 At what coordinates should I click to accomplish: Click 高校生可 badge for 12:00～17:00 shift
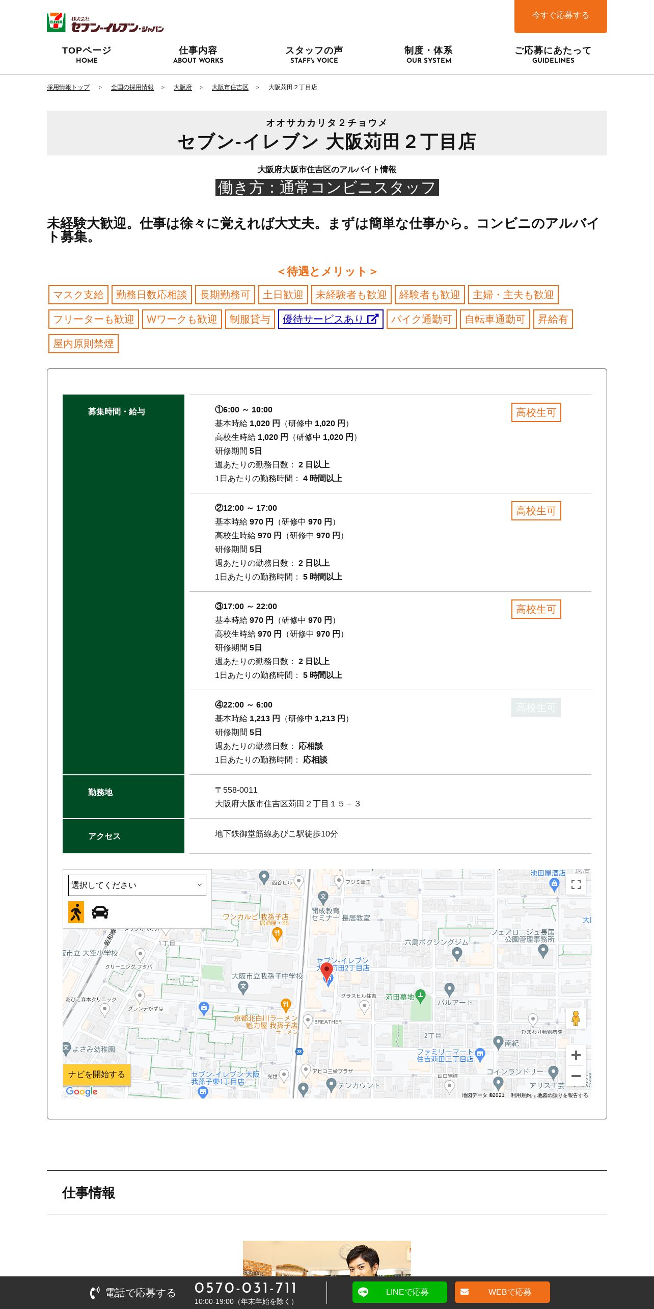click(536, 511)
